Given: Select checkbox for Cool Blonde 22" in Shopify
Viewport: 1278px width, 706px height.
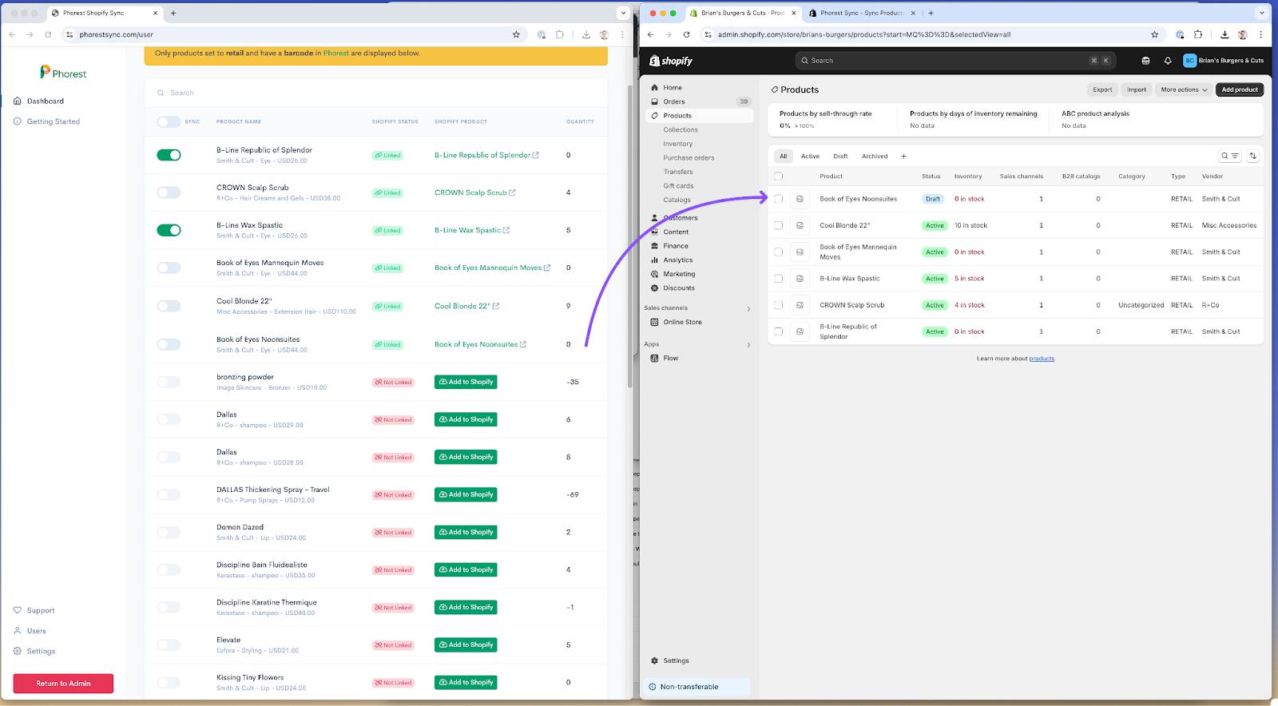Looking at the screenshot, I should click(x=779, y=225).
